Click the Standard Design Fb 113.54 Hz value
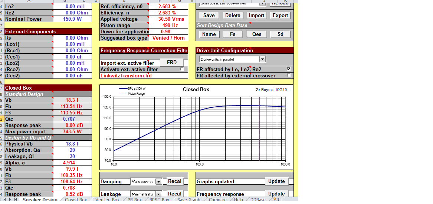 click(73, 106)
